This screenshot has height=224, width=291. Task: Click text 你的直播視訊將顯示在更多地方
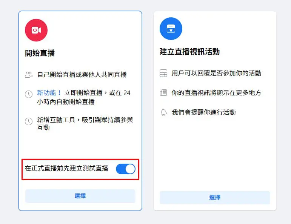tap(216, 92)
